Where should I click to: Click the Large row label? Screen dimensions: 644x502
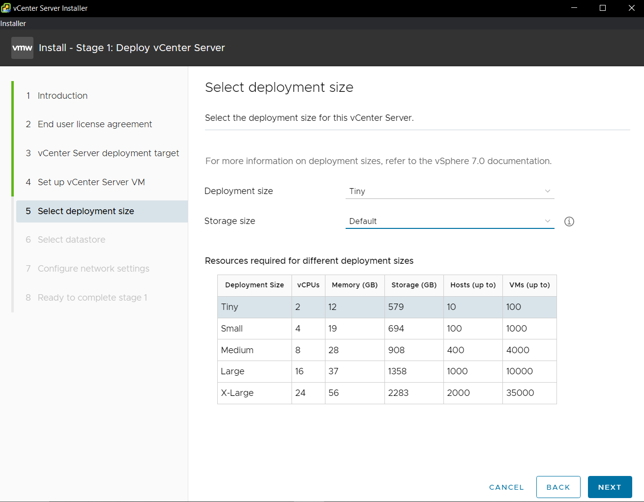pyautogui.click(x=233, y=371)
